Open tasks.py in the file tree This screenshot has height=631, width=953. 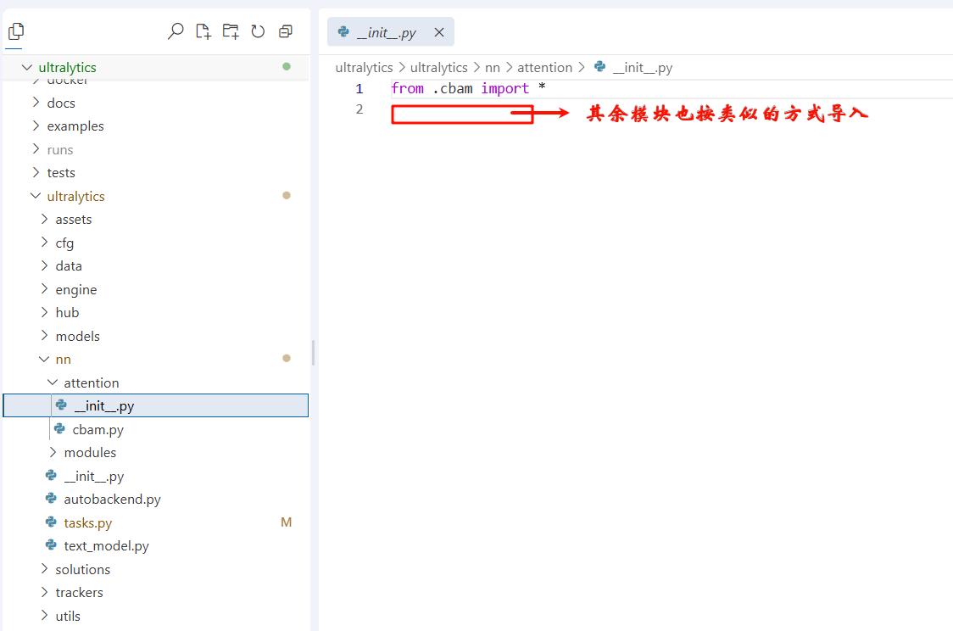pyautogui.click(x=87, y=522)
